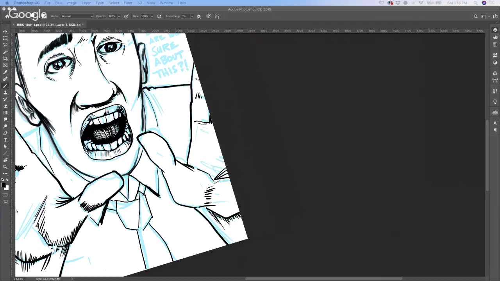Expand the Smoothing value dropdown

[192, 16]
